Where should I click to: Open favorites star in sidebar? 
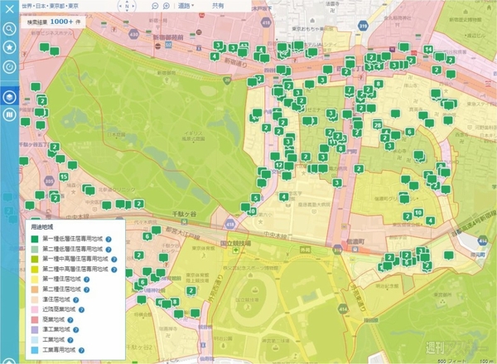[9, 47]
